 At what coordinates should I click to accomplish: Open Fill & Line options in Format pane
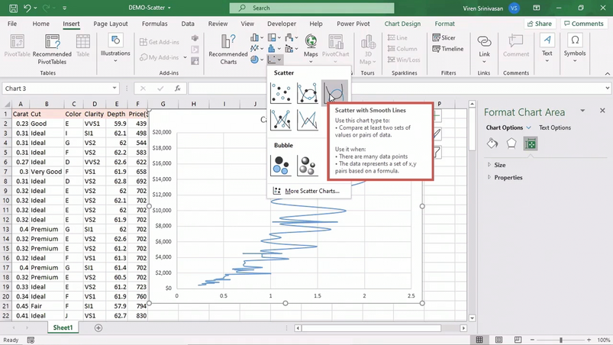pyautogui.click(x=492, y=143)
